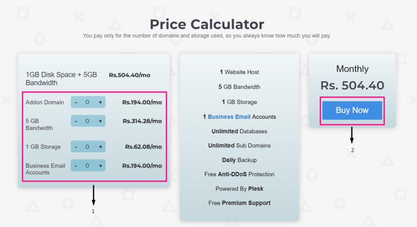
Task: Increment the Business Email Accounts count
Action: point(100,166)
